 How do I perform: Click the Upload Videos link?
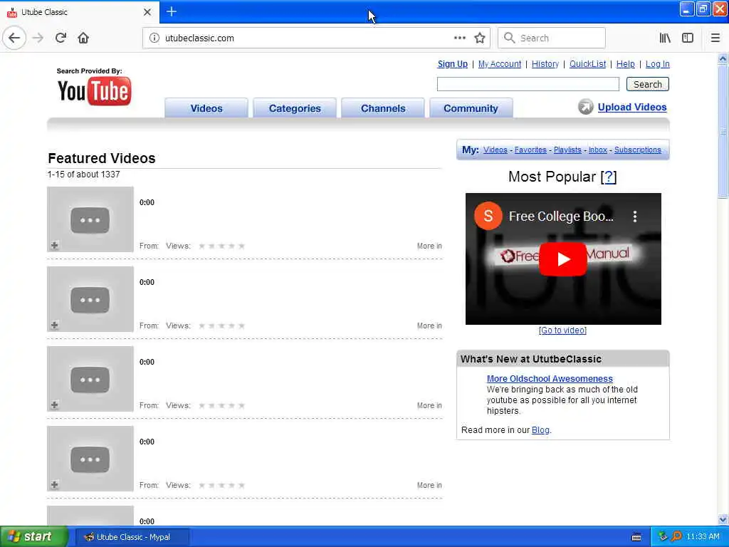[x=632, y=107]
